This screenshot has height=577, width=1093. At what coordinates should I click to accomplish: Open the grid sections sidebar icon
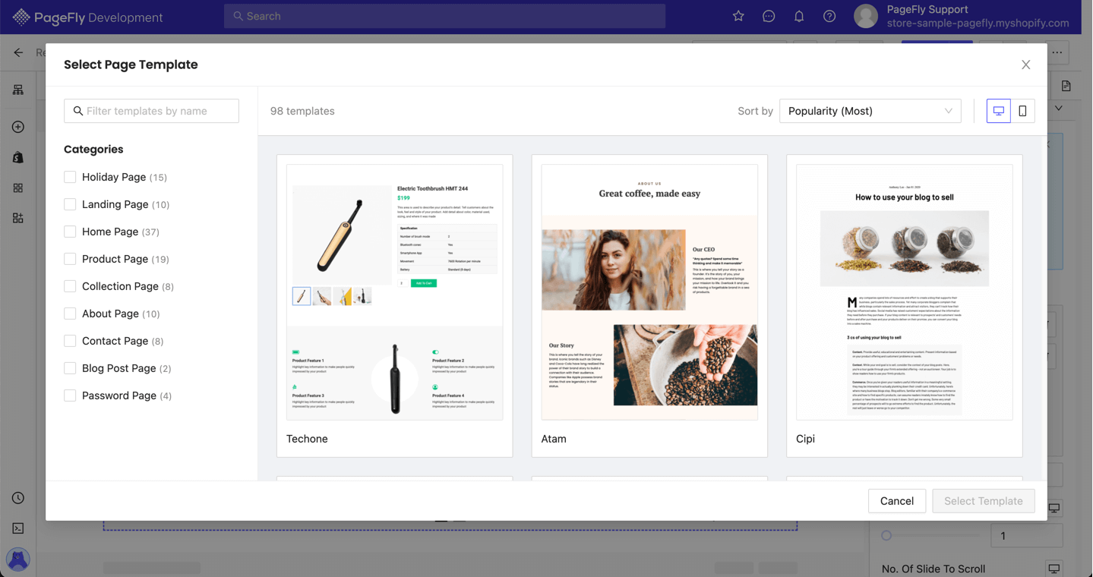[x=18, y=188]
